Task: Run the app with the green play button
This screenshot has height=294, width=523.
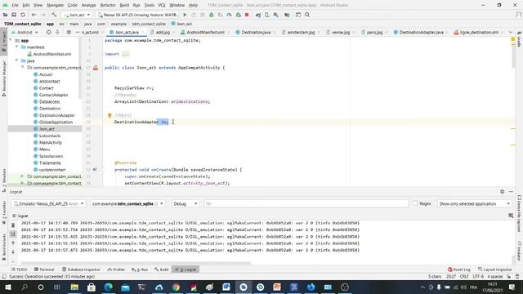Action: [185, 15]
